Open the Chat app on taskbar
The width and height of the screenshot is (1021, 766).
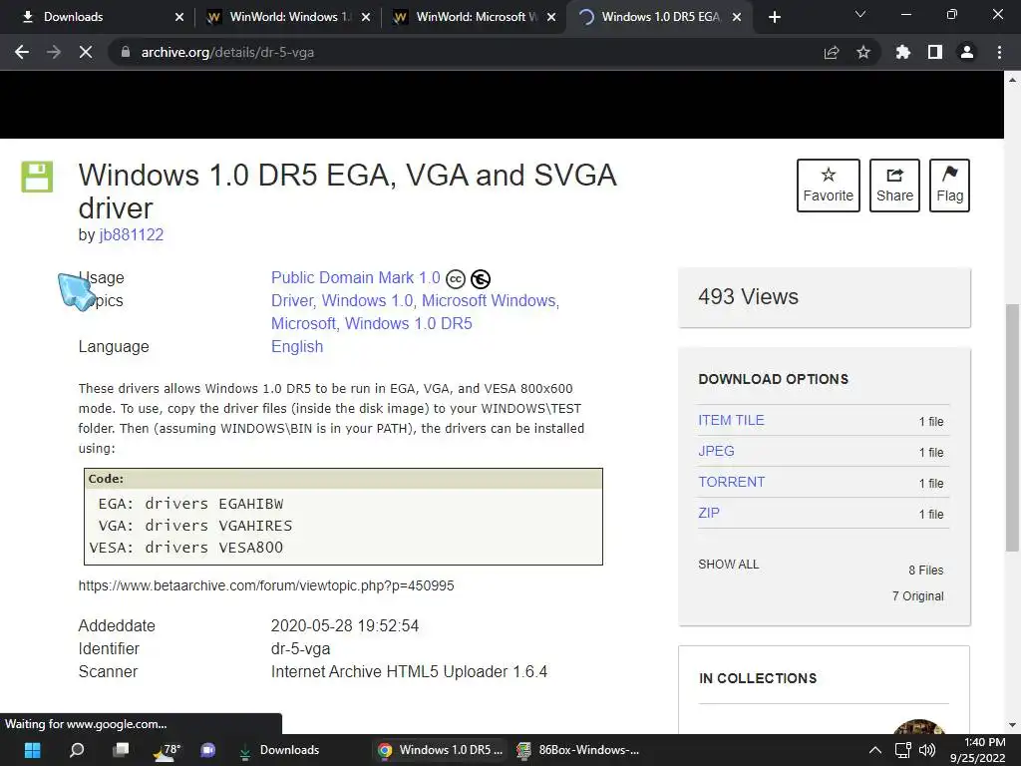click(208, 750)
